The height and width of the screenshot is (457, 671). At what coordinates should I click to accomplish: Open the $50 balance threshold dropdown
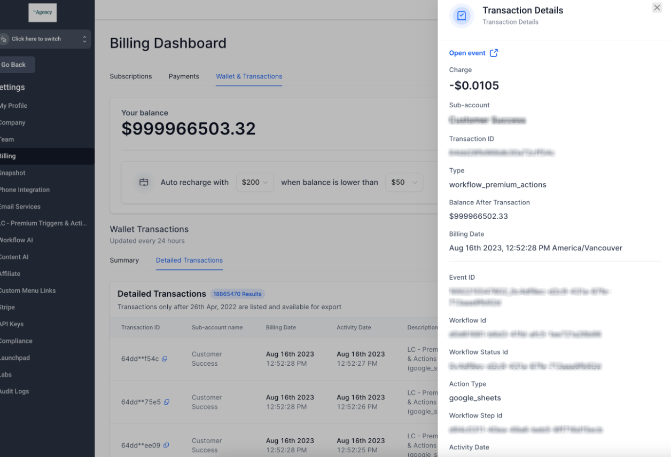pyautogui.click(x=404, y=182)
